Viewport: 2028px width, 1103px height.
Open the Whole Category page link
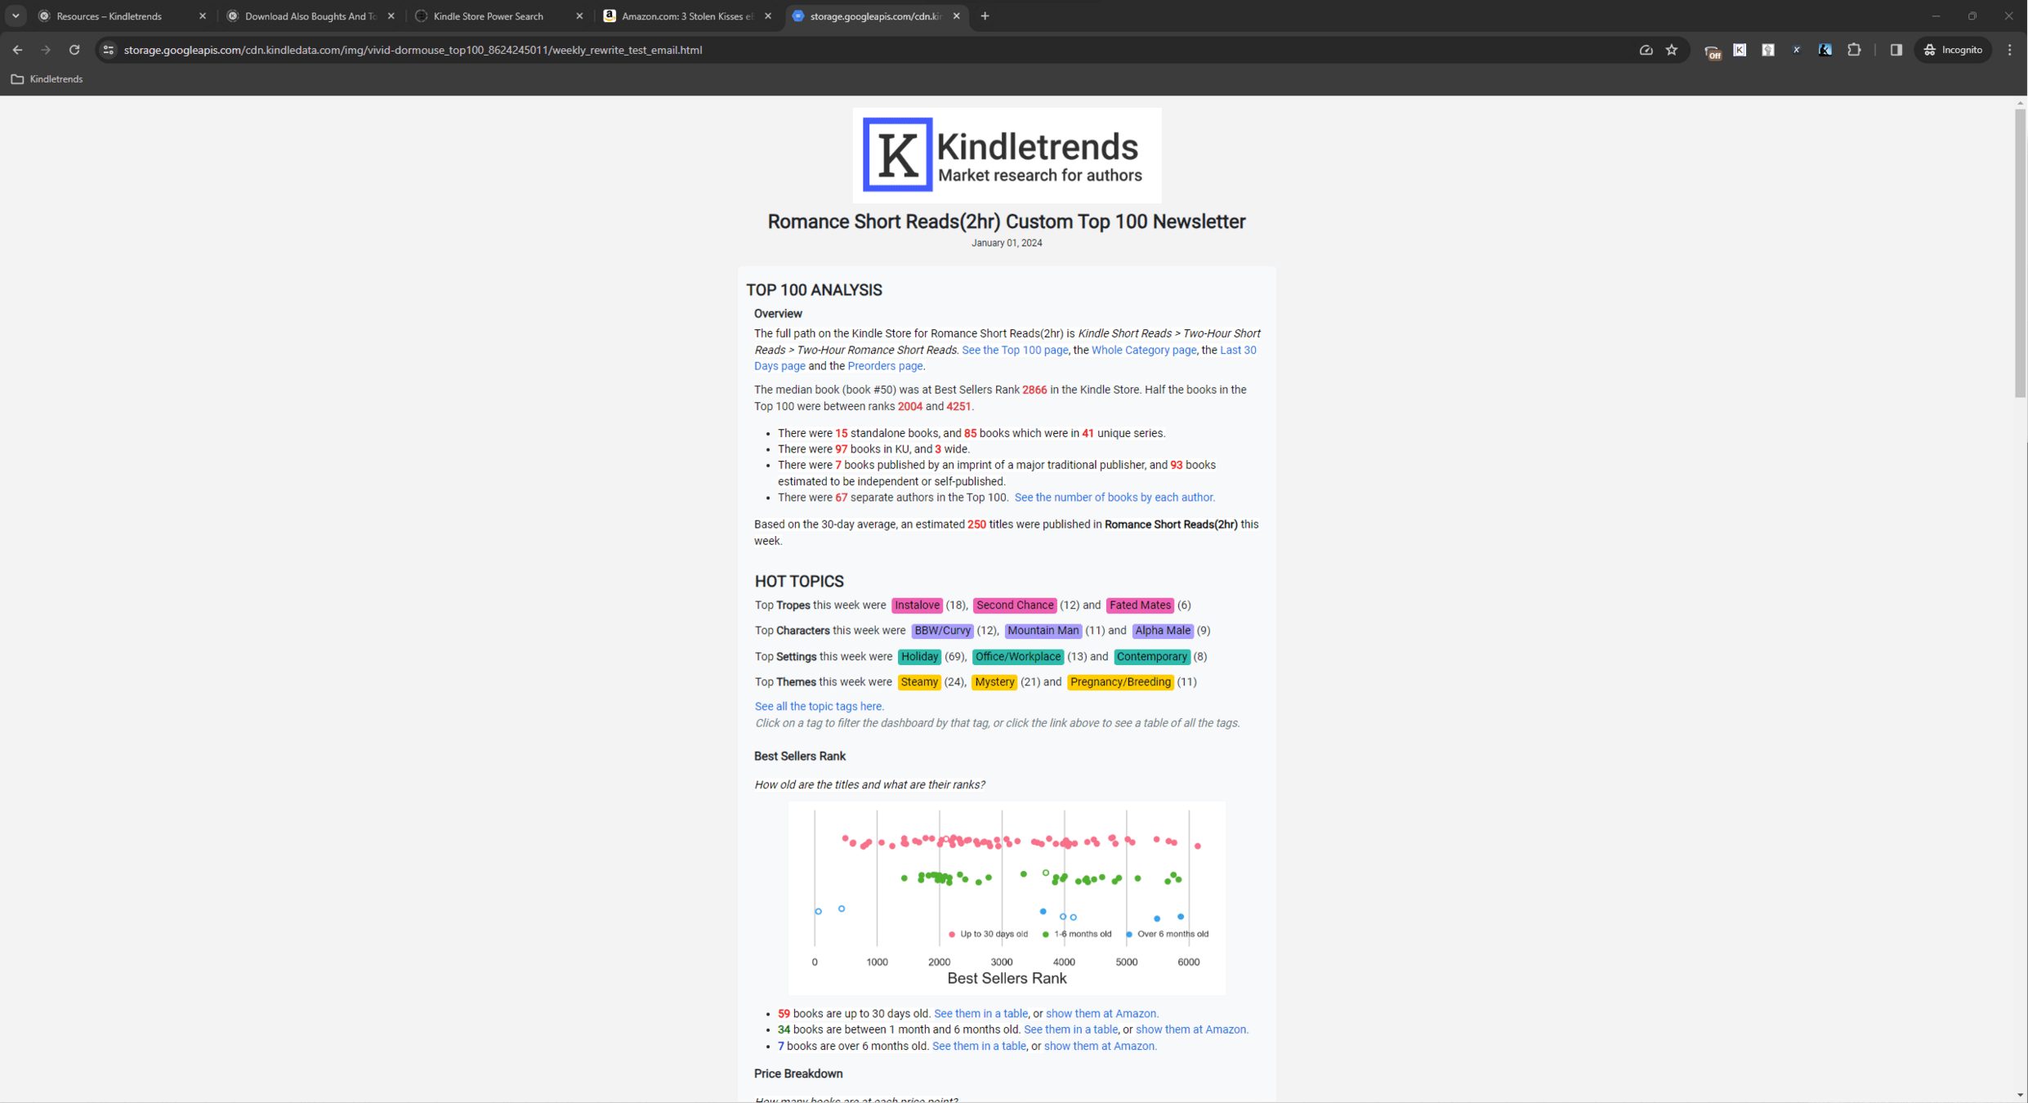pyautogui.click(x=1143, y=350)
